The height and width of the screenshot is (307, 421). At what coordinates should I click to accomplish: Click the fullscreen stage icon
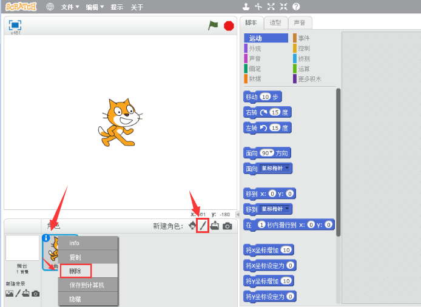click(15, 25)
